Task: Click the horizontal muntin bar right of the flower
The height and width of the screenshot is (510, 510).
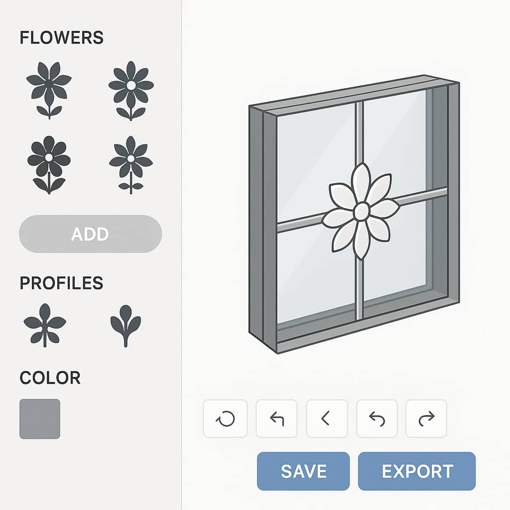Action: click(x=421, y=196)
